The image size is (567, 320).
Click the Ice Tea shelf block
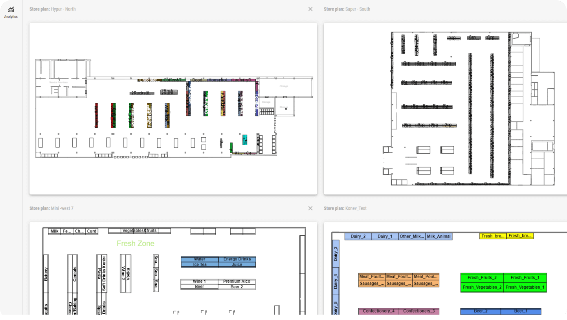[200, 265]
